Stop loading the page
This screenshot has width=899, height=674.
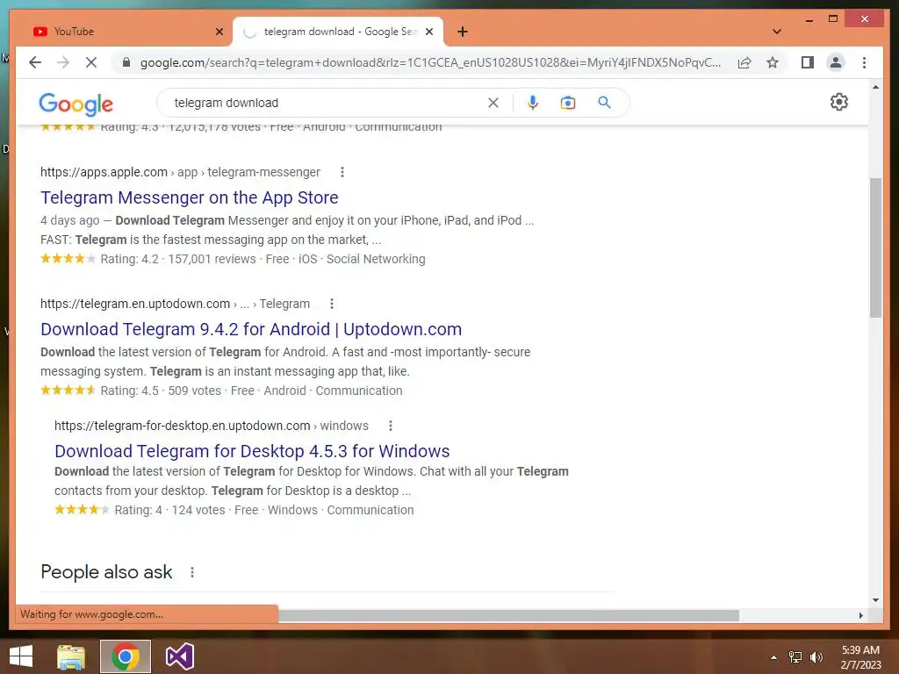tap(91, 62)
